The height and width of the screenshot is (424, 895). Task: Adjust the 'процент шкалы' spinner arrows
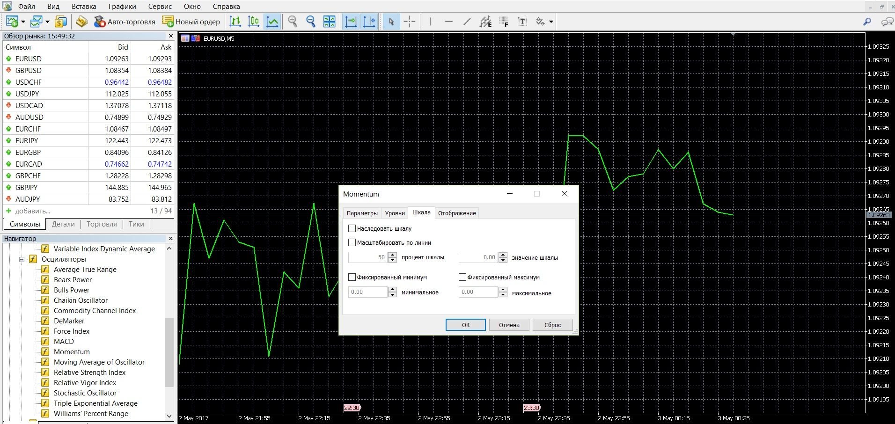(393, 257)
